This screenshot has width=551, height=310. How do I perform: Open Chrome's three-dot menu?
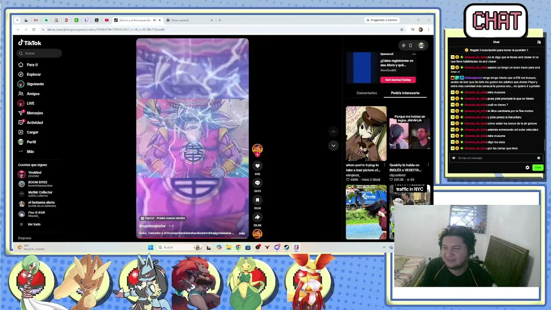[428, 29]
